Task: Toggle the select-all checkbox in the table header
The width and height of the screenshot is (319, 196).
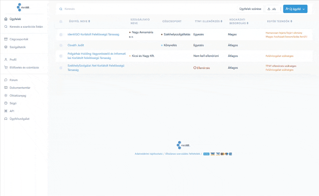Action: point(61,21)
